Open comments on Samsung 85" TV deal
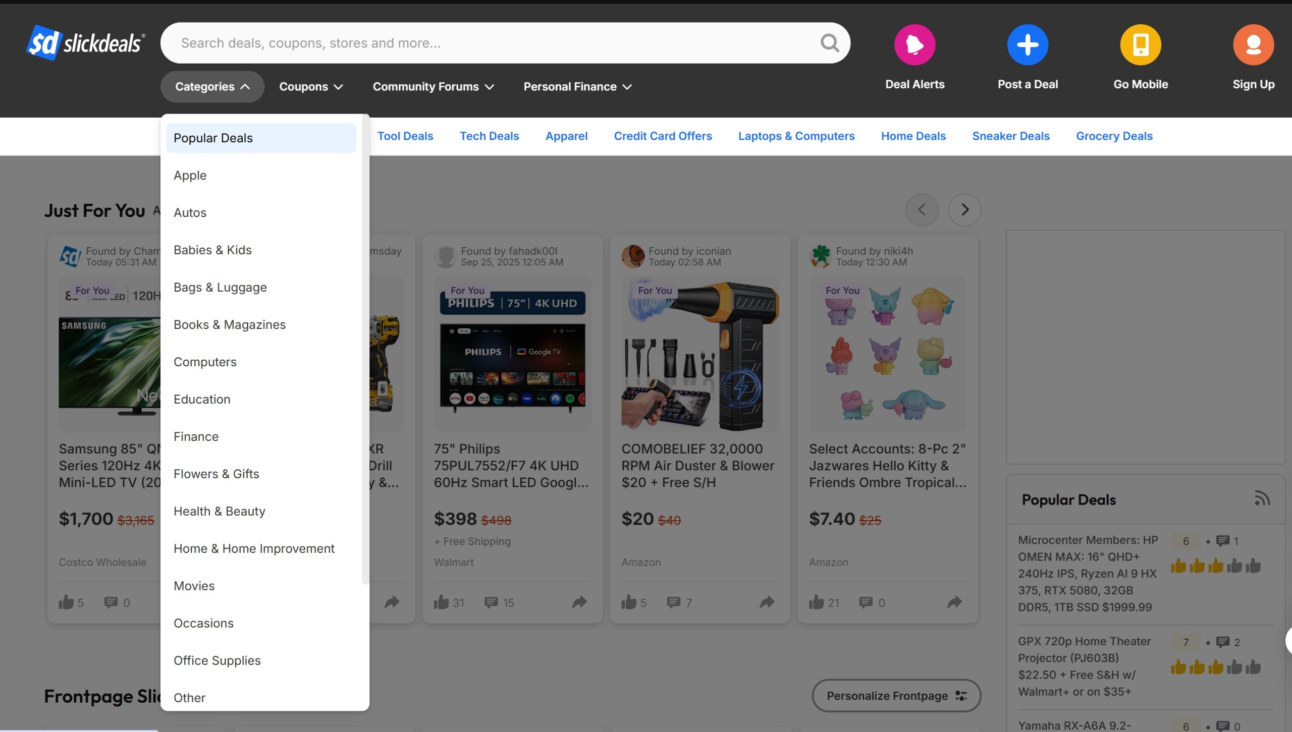Screen dimensions: 1292x732 click(111, 602)
